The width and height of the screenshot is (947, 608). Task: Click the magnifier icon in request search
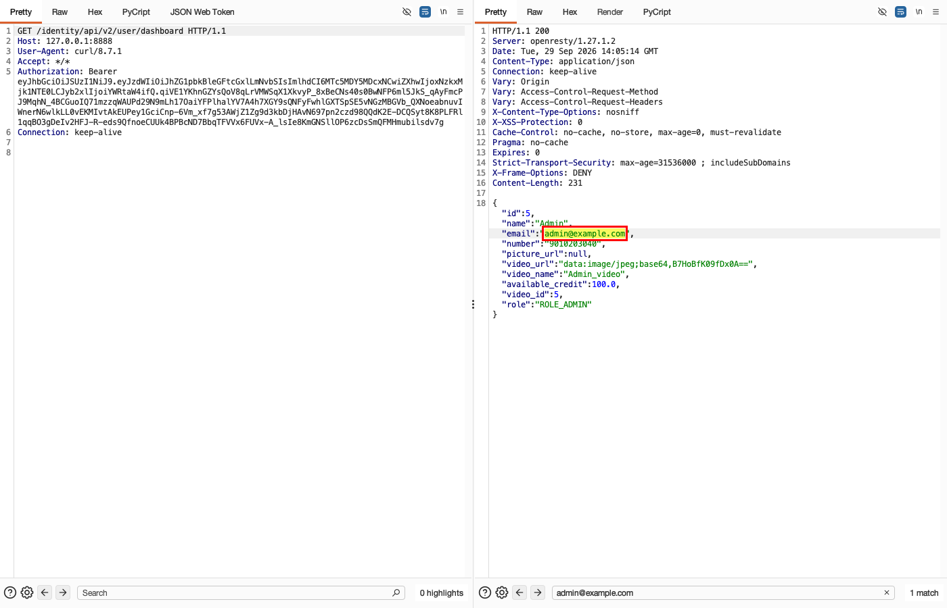[396, 592]
